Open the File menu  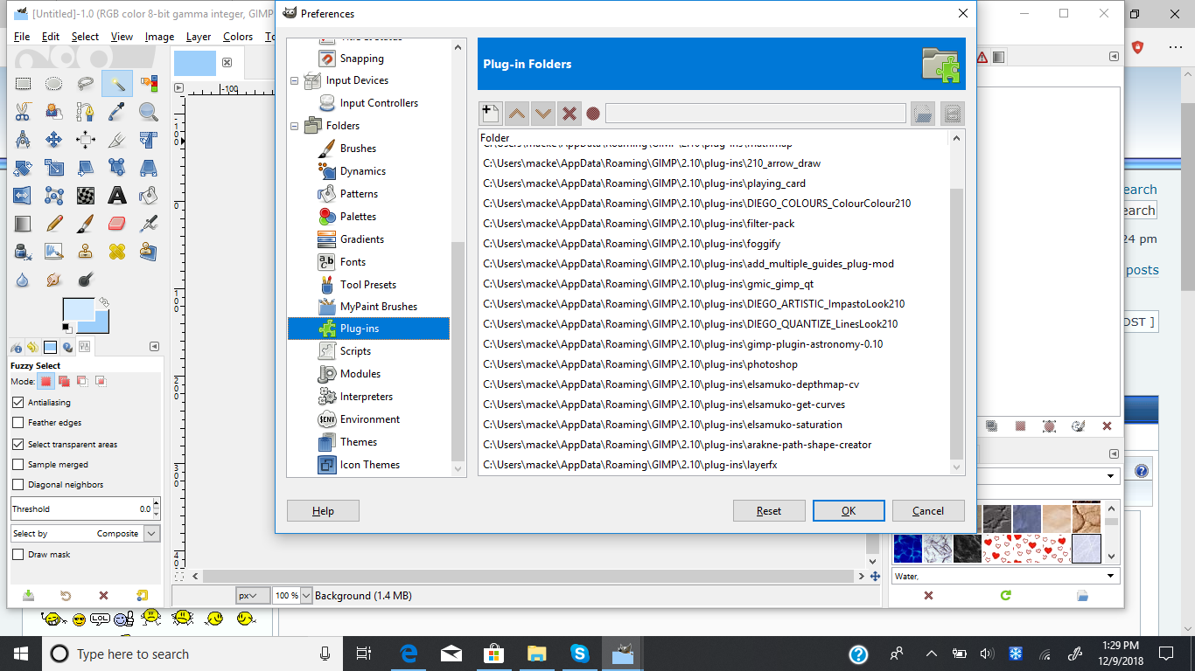coord(22,37)
